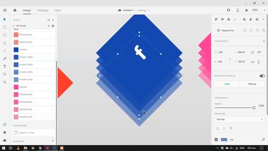The image size is (268, 151).
Task: Click the opacity slider handle
Action: 254,108
